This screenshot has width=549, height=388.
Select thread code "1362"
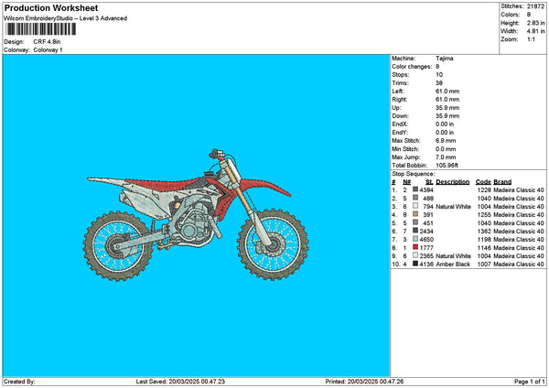click(484, 232)
